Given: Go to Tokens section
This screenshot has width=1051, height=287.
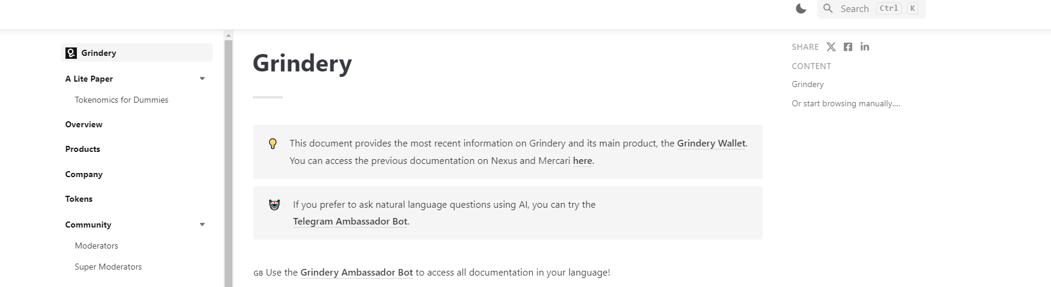Looking at the screenshot, I should [79, 199].
